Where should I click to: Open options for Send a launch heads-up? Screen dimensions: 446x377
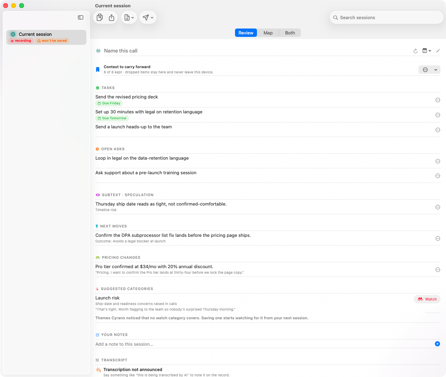438,130
